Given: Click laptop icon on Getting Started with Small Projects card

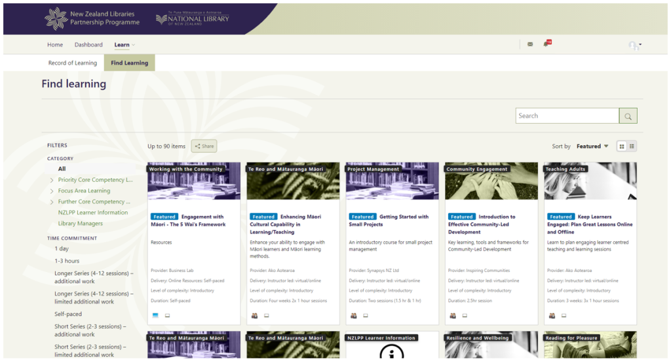Looking at the screenshot, I should click(366, 315).
